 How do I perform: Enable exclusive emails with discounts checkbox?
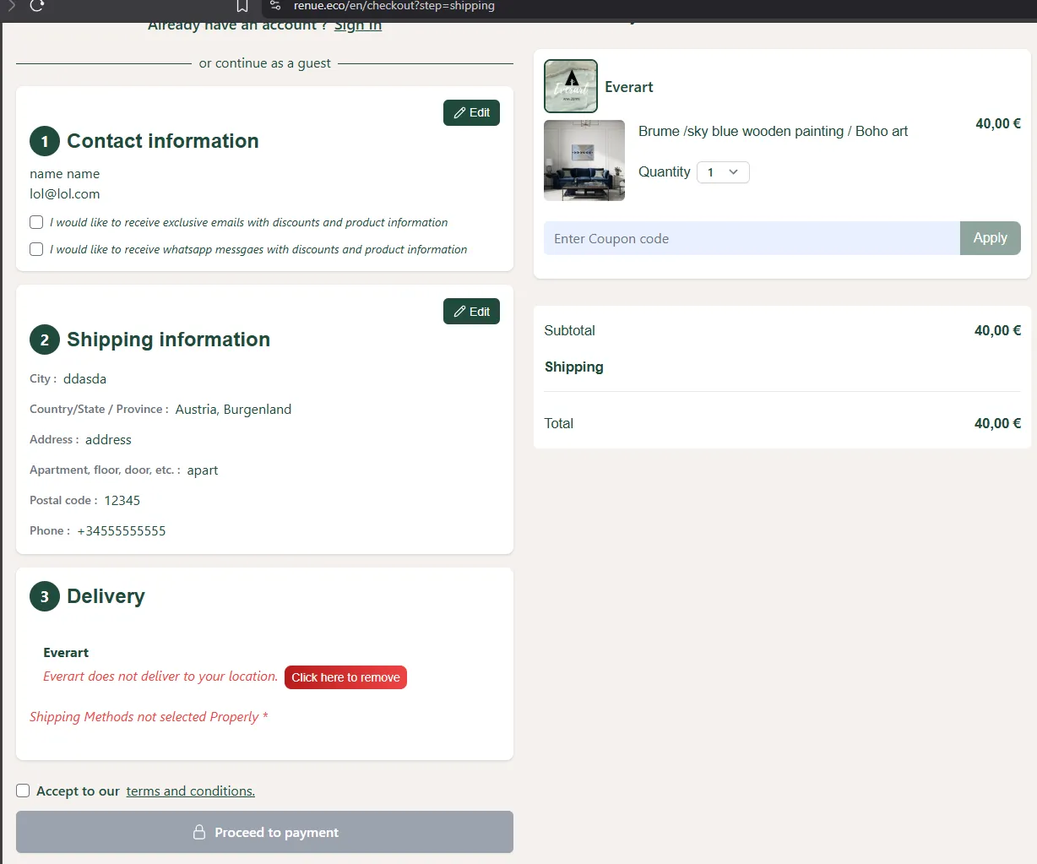click(36, 222)
